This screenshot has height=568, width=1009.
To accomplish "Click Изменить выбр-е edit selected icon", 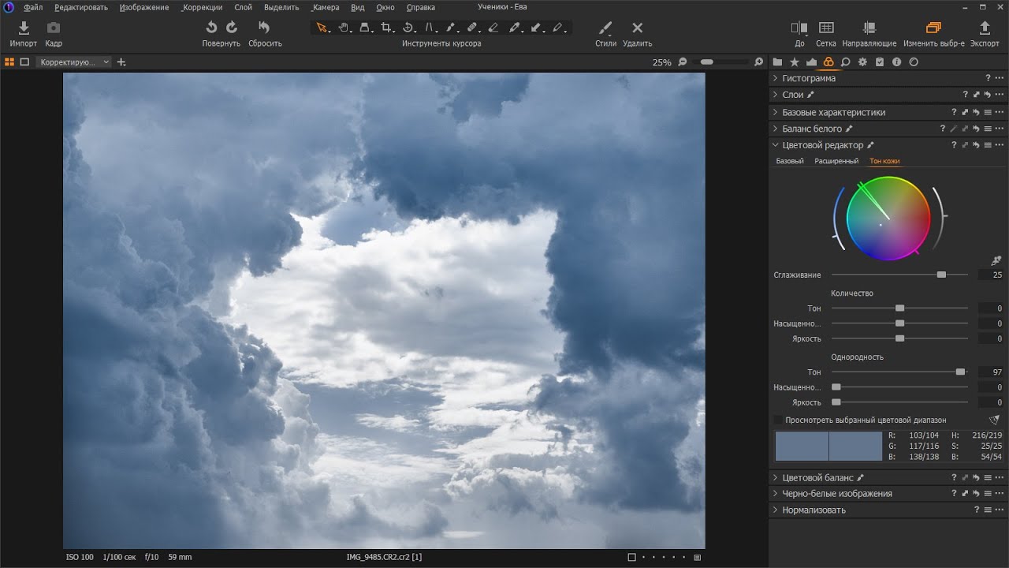I will point(933,28).
